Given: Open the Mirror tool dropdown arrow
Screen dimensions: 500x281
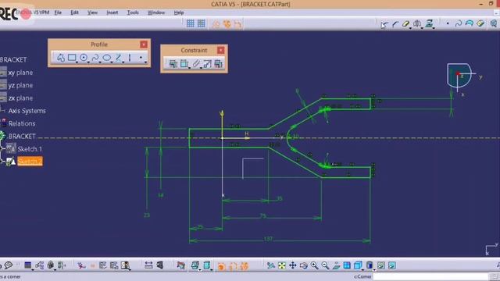Looking at the screenshot, I should click(x=422, y=28).
